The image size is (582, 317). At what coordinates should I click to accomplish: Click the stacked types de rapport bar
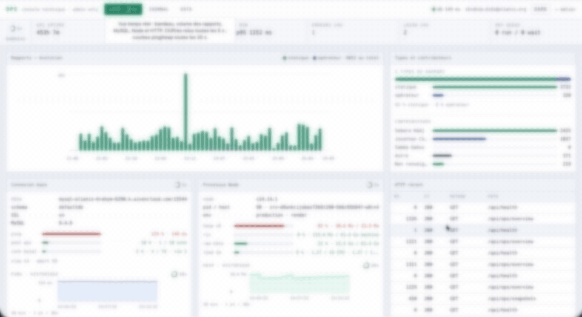pos(483,79)
